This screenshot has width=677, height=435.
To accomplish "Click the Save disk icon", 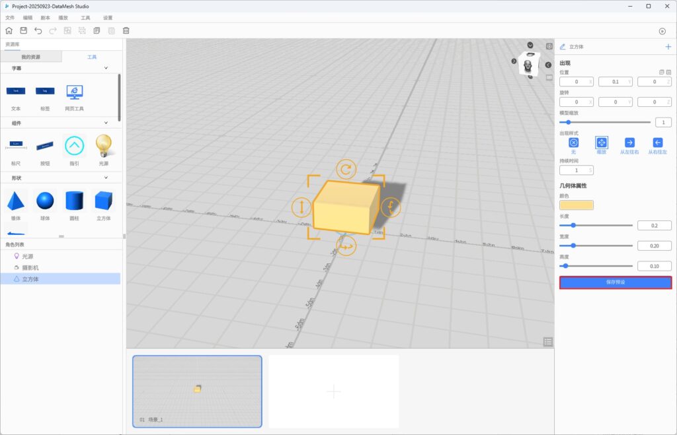I will pyautogui.click(x=23, y=30).
